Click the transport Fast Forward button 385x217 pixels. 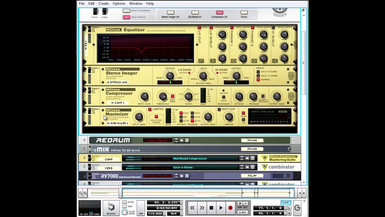(x=202, y=208)
